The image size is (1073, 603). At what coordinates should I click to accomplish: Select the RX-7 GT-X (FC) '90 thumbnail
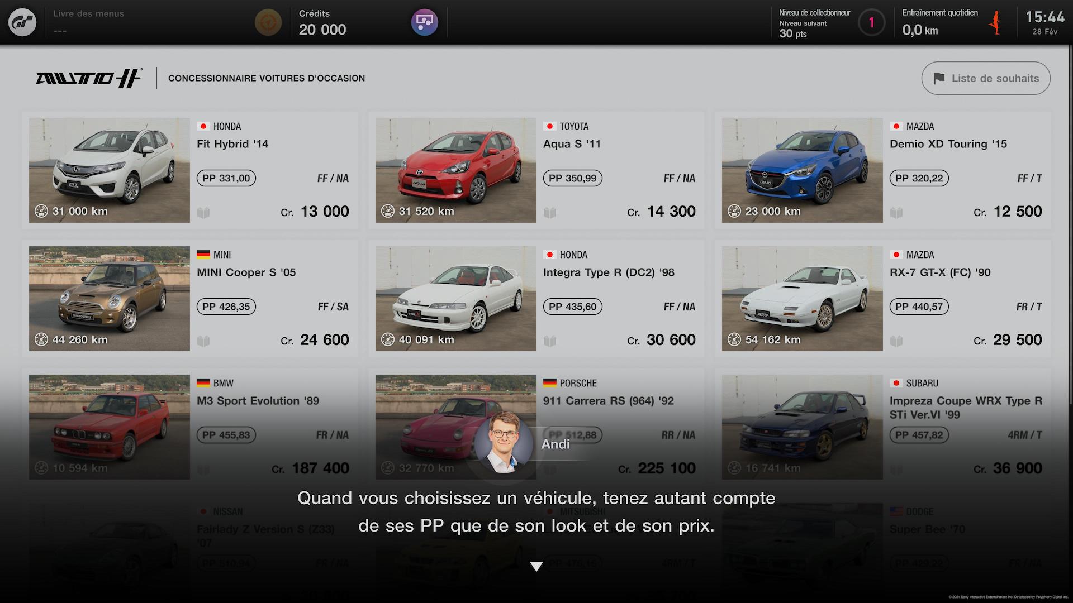coord(803,298)
